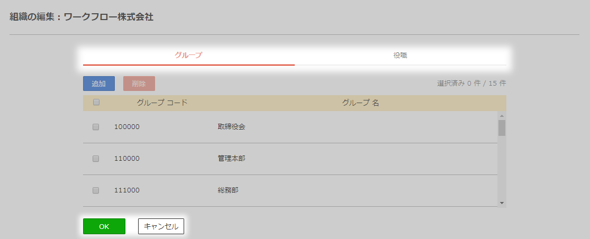Viewport: 590px width, 239px height.
Task: Check the box for 取締役会 row
Action: (96, 127)
